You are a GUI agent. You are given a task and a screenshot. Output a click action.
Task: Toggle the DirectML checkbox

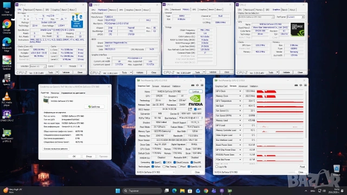click(x=191, y=162)
